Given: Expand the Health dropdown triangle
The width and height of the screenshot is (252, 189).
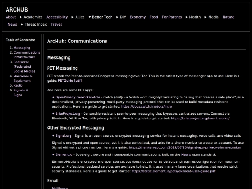Looking at the screenshot, I should click(187, 17).
